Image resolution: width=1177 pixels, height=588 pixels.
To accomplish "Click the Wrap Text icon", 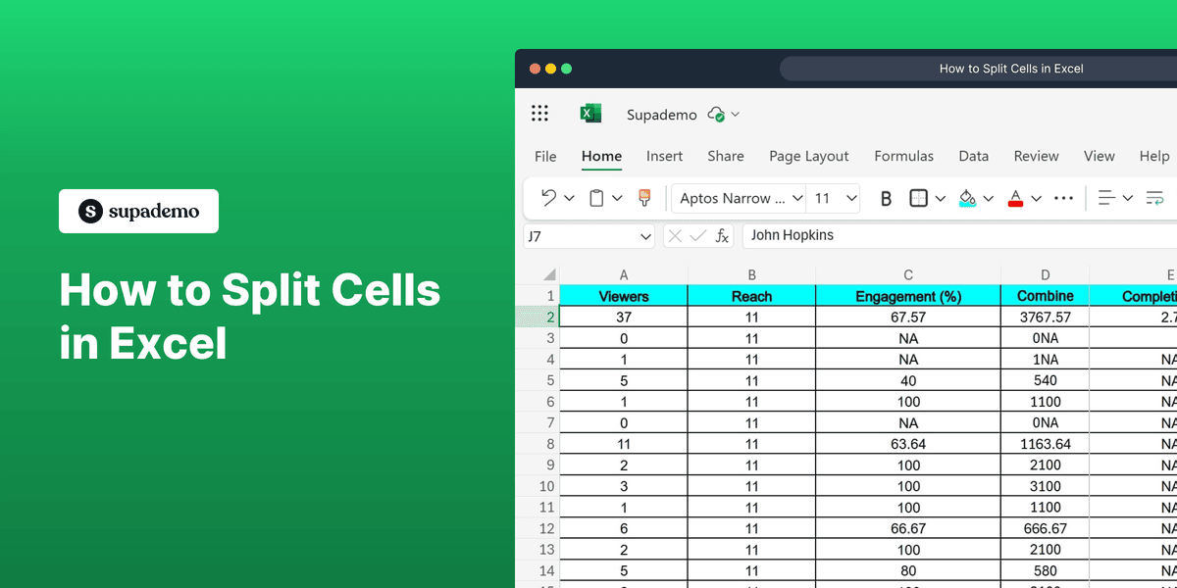I will click(x=1154, y=197).
